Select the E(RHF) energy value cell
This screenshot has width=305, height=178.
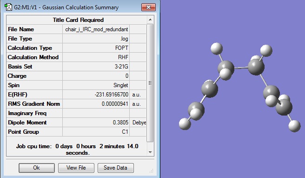(96, 95)
